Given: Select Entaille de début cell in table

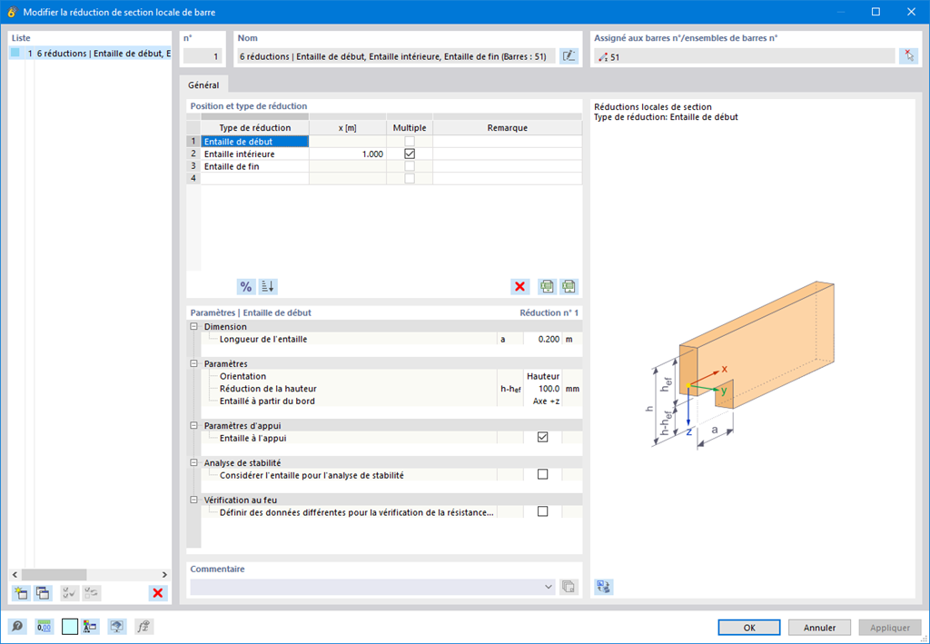Looking at the screenshot, I should [x=255, y=142].
